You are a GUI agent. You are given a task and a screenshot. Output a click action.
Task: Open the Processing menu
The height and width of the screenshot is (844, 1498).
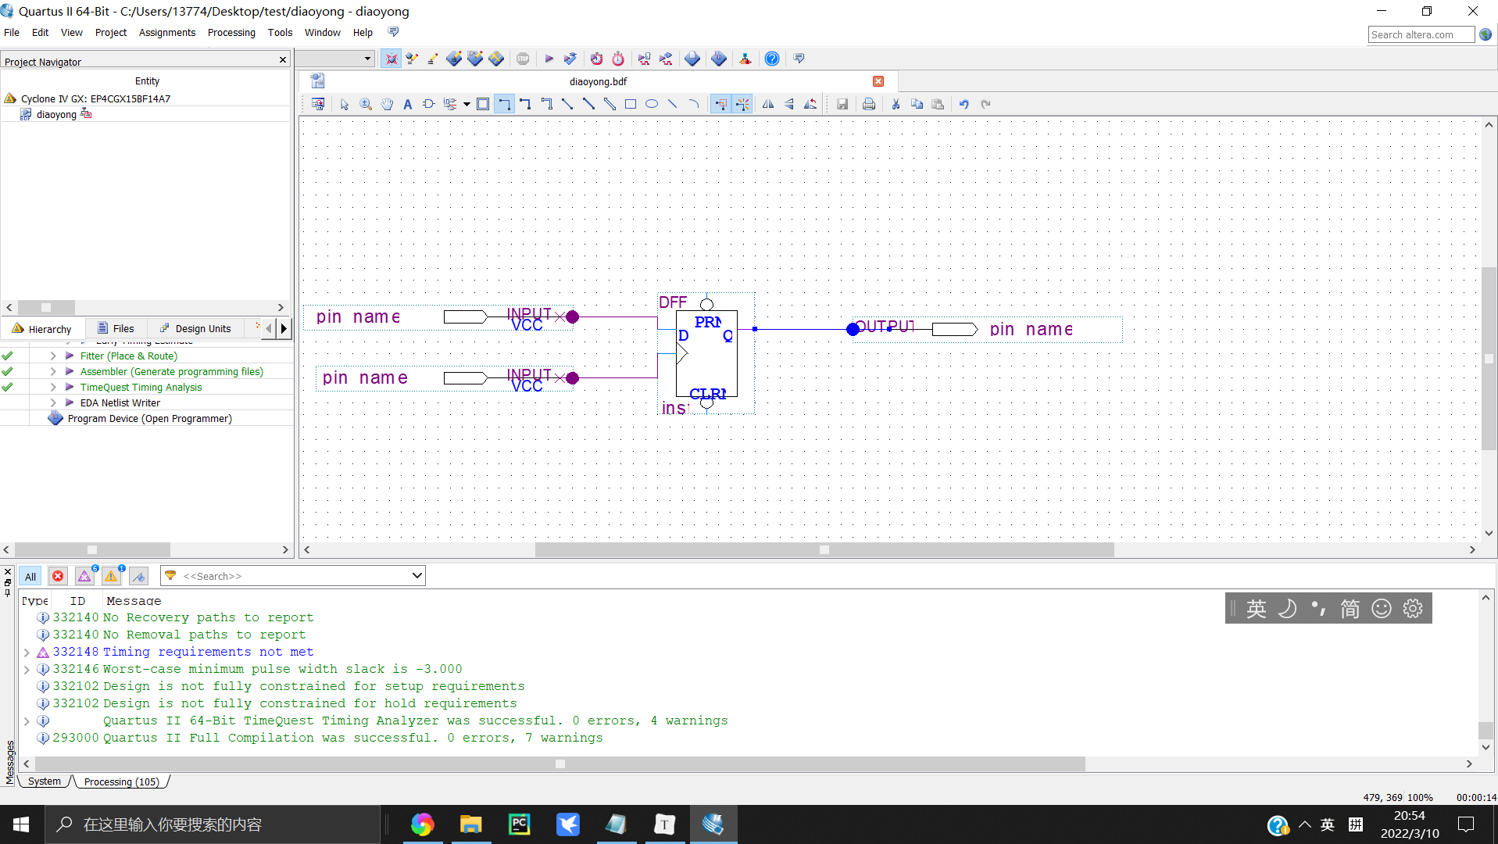231,32
